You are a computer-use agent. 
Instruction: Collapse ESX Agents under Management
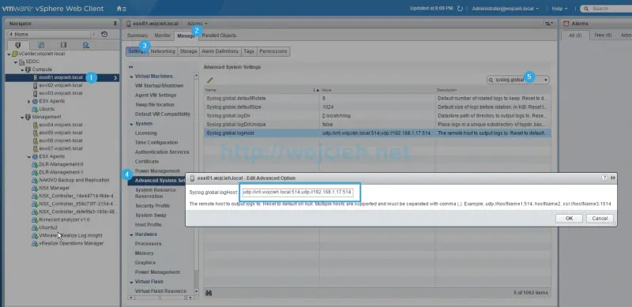pos(29,157)
